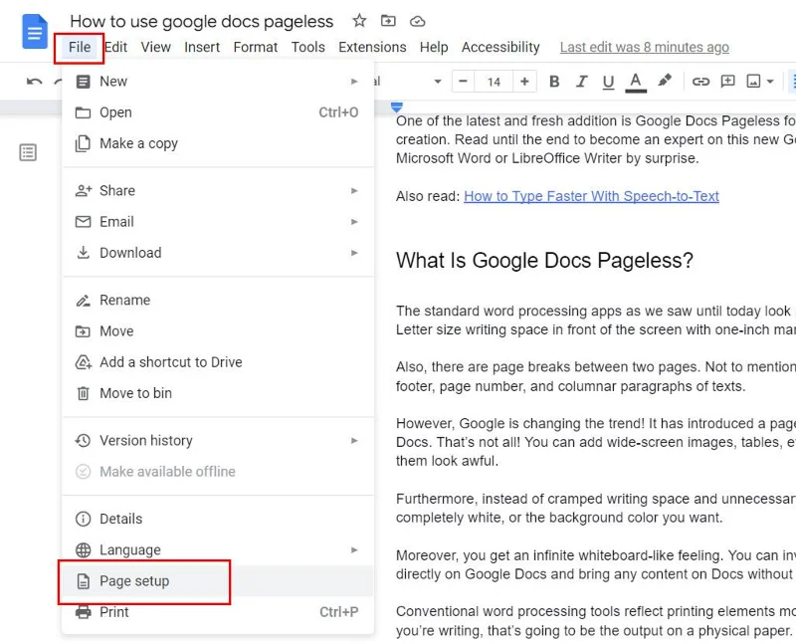Click the document title text
The image size is (796, 644).
pyautogui.click(x=202, y=21)
